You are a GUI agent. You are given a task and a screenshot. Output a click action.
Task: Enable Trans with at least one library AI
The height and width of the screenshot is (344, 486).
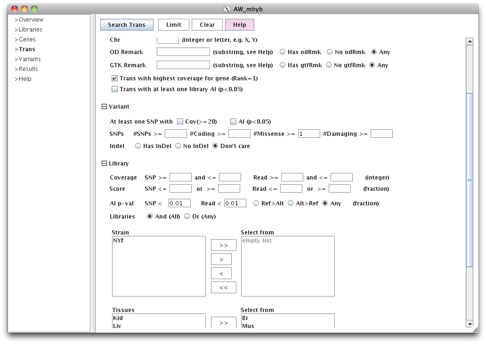pos(114,89)
